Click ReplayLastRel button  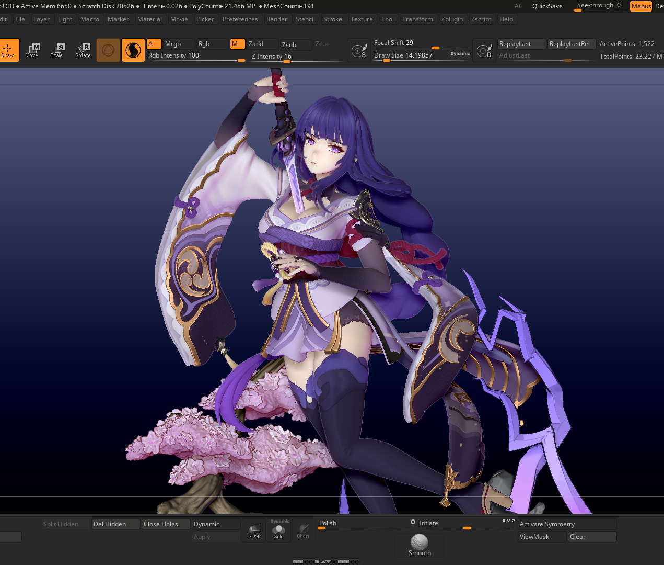click(x=572, y=44)
